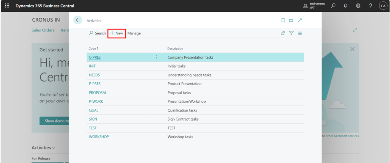Open the C-PRES activity code

95,57
